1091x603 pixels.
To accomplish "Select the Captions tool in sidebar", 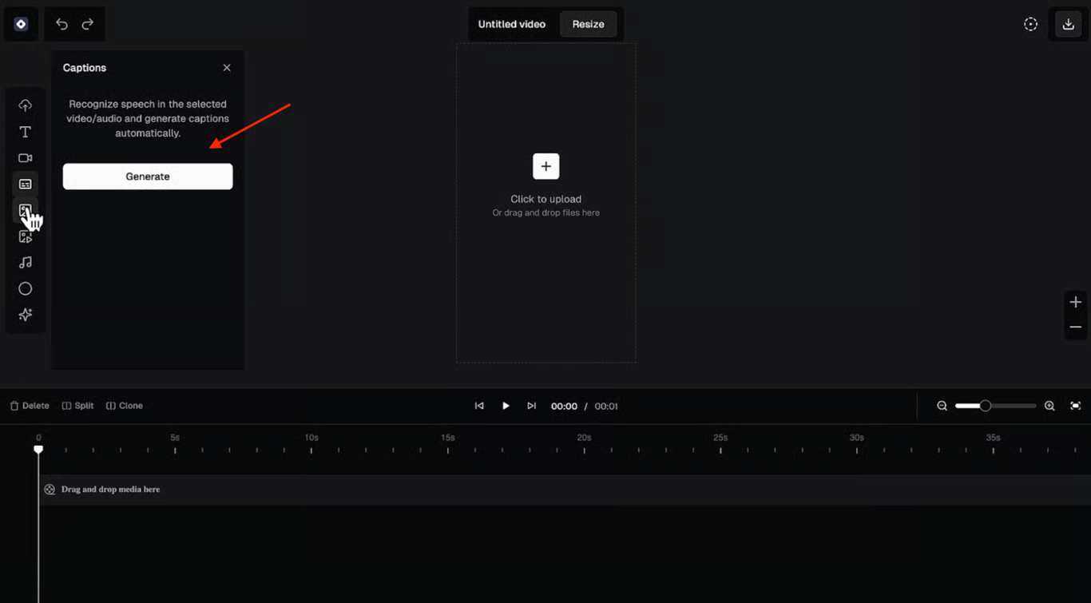I will click(26, 184).
